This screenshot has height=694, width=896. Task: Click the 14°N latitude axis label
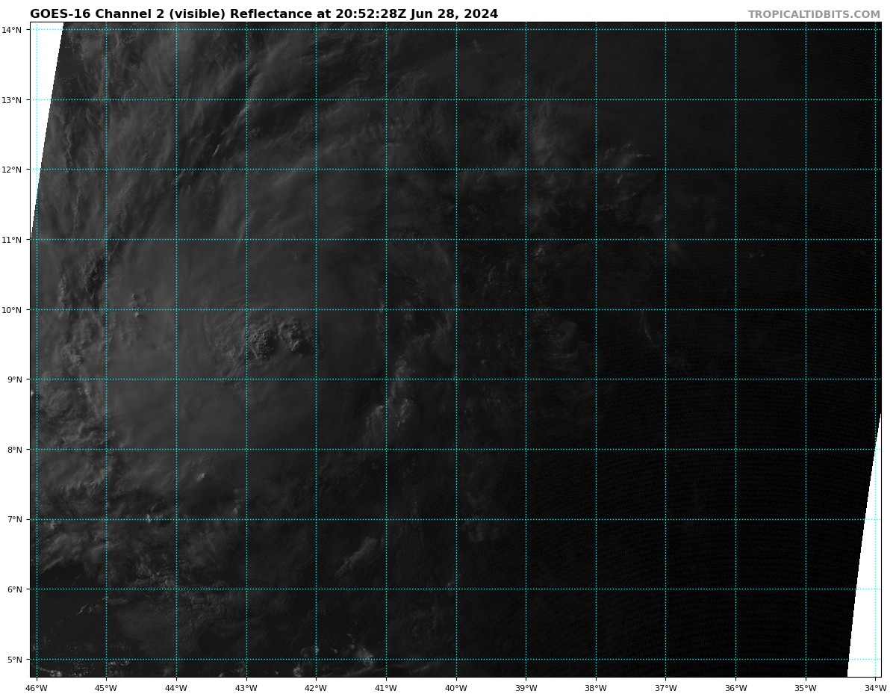13,30
